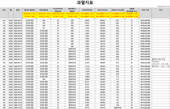Screen dimensions: 170x109
Task: Select row number cell 416
Action: tap(4, 20)
